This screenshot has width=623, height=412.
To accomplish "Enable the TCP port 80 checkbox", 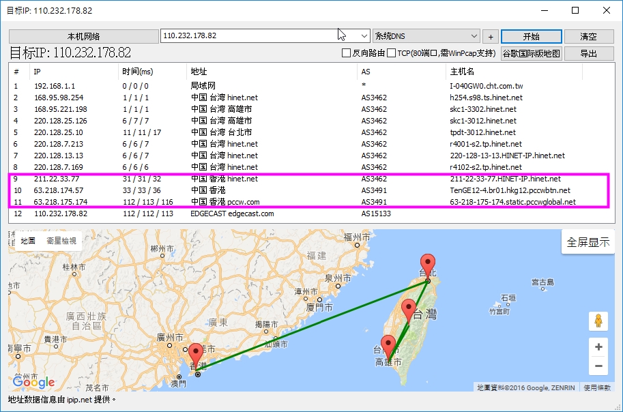I will (x=391, y=53).
